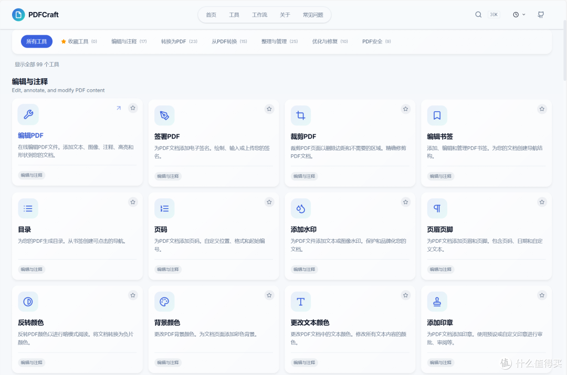This screenshot has height=375, width=567.
Task: Click the 背景颜色 palette icon
Action: 164,302
